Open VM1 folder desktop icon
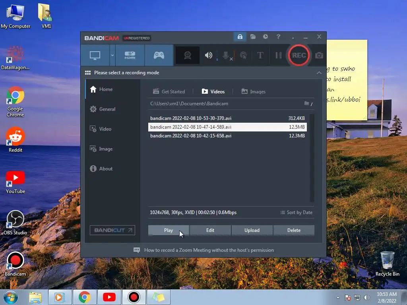Viewport: 407px width, 305px height. pyautogui.click(x=46, y=16)
